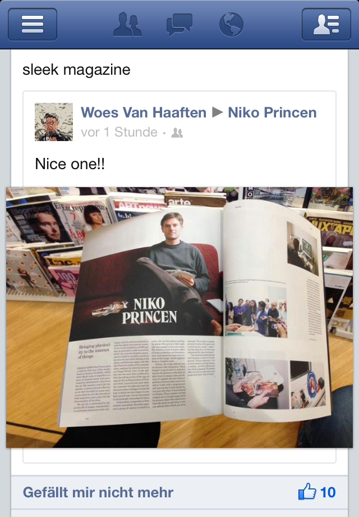Tap empty card area below the photo
359x517 pixels.
[x=179, y=455]
